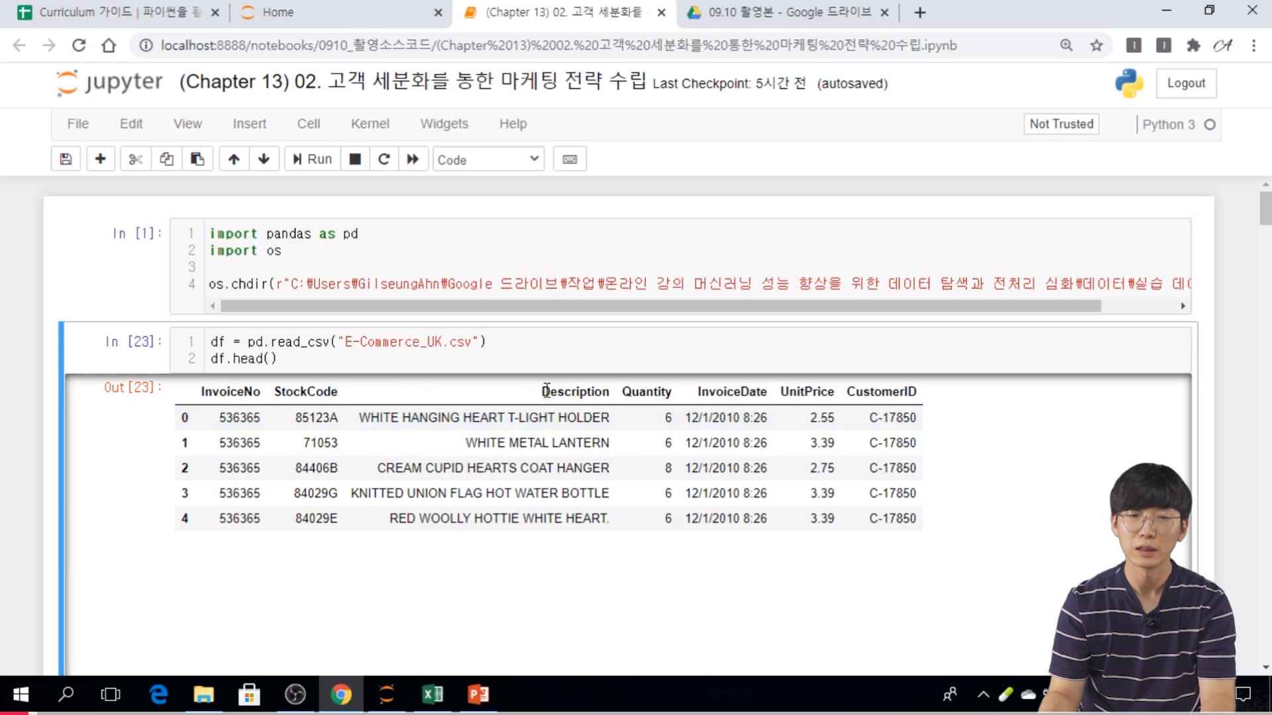Open the Cell menu
This screenshot has height=715, width=1272.
click(308, 124)
